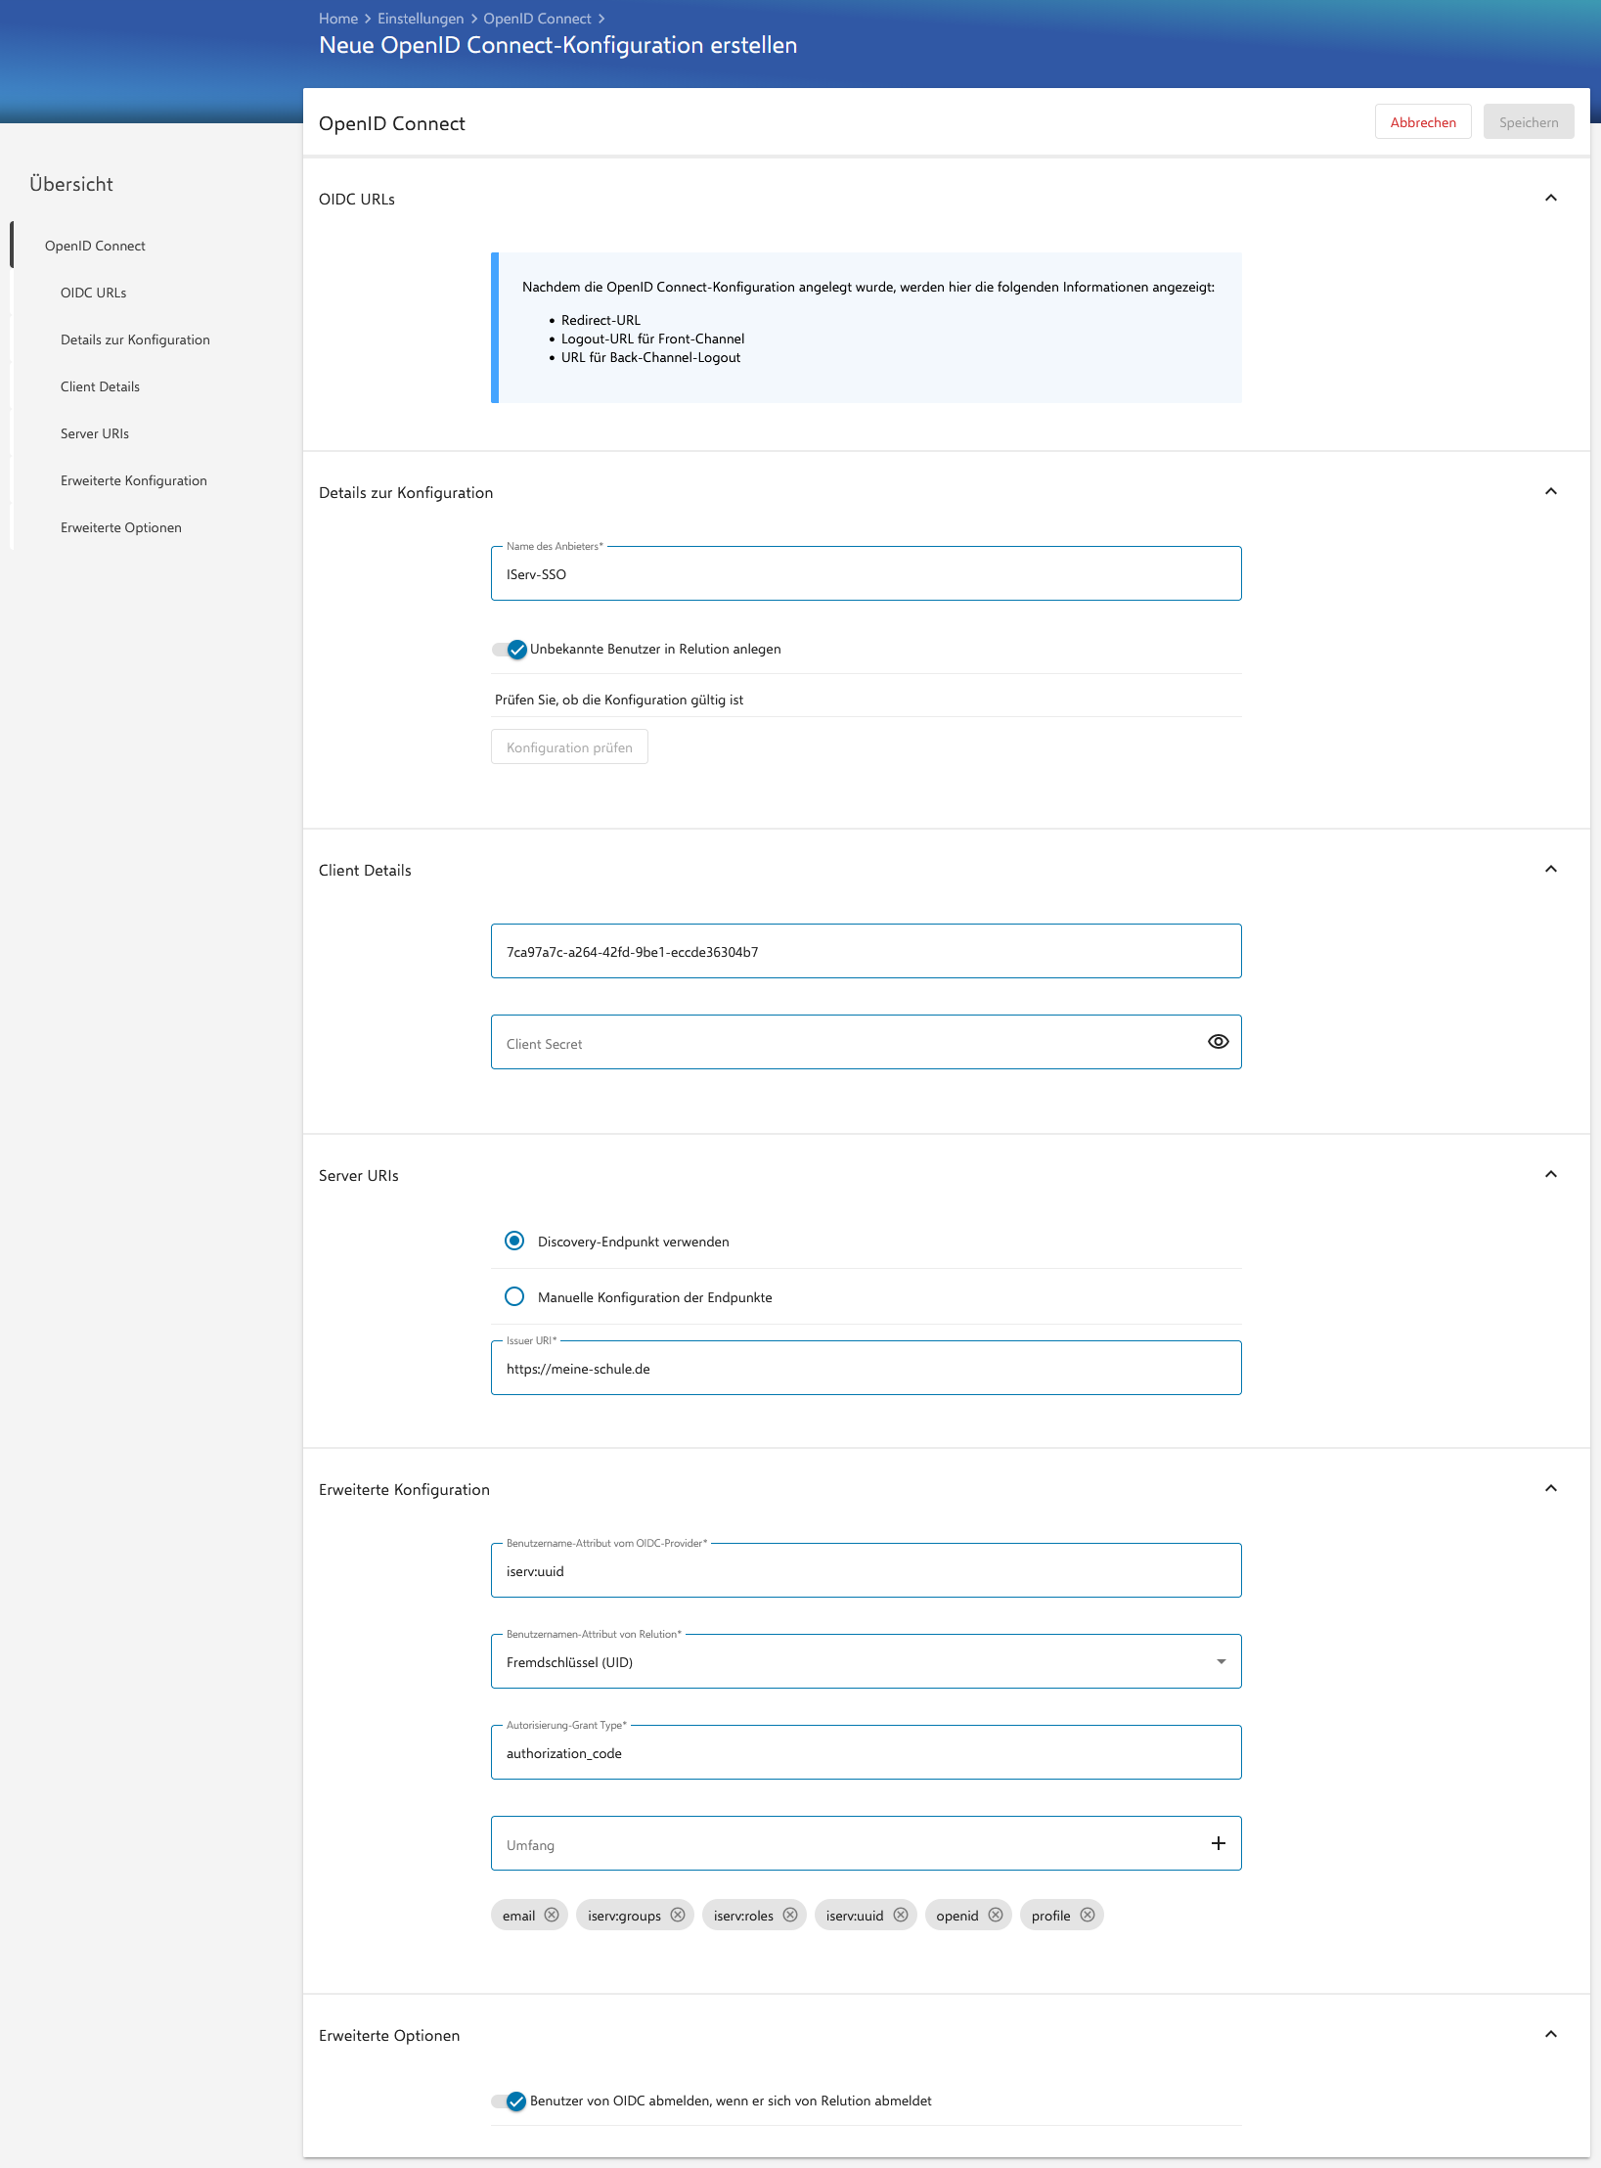Image resolution: width=1601 pixels, height=2168 pixels.
Task: Remove the openid scope chip
Action: pos(996,1915)
